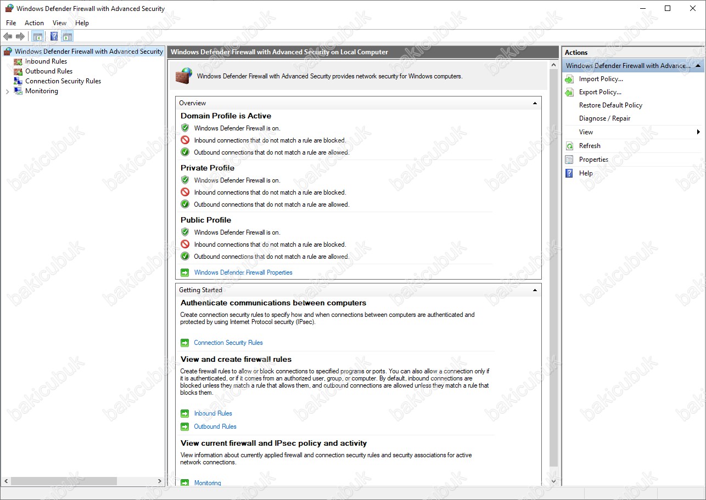The width and height of the screenshot is (706, 500).
Task: Click the Properties icon in Actions
Action: (x=569, y=160)
